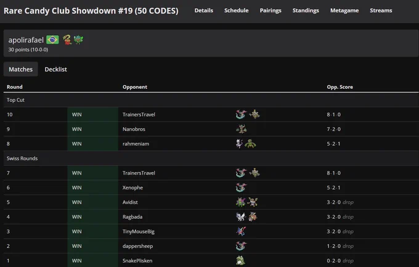Viewport: 419px width, 267px height.
Task: Click the 7-2-0 score for Nanobros
Action: click(333, 129)
